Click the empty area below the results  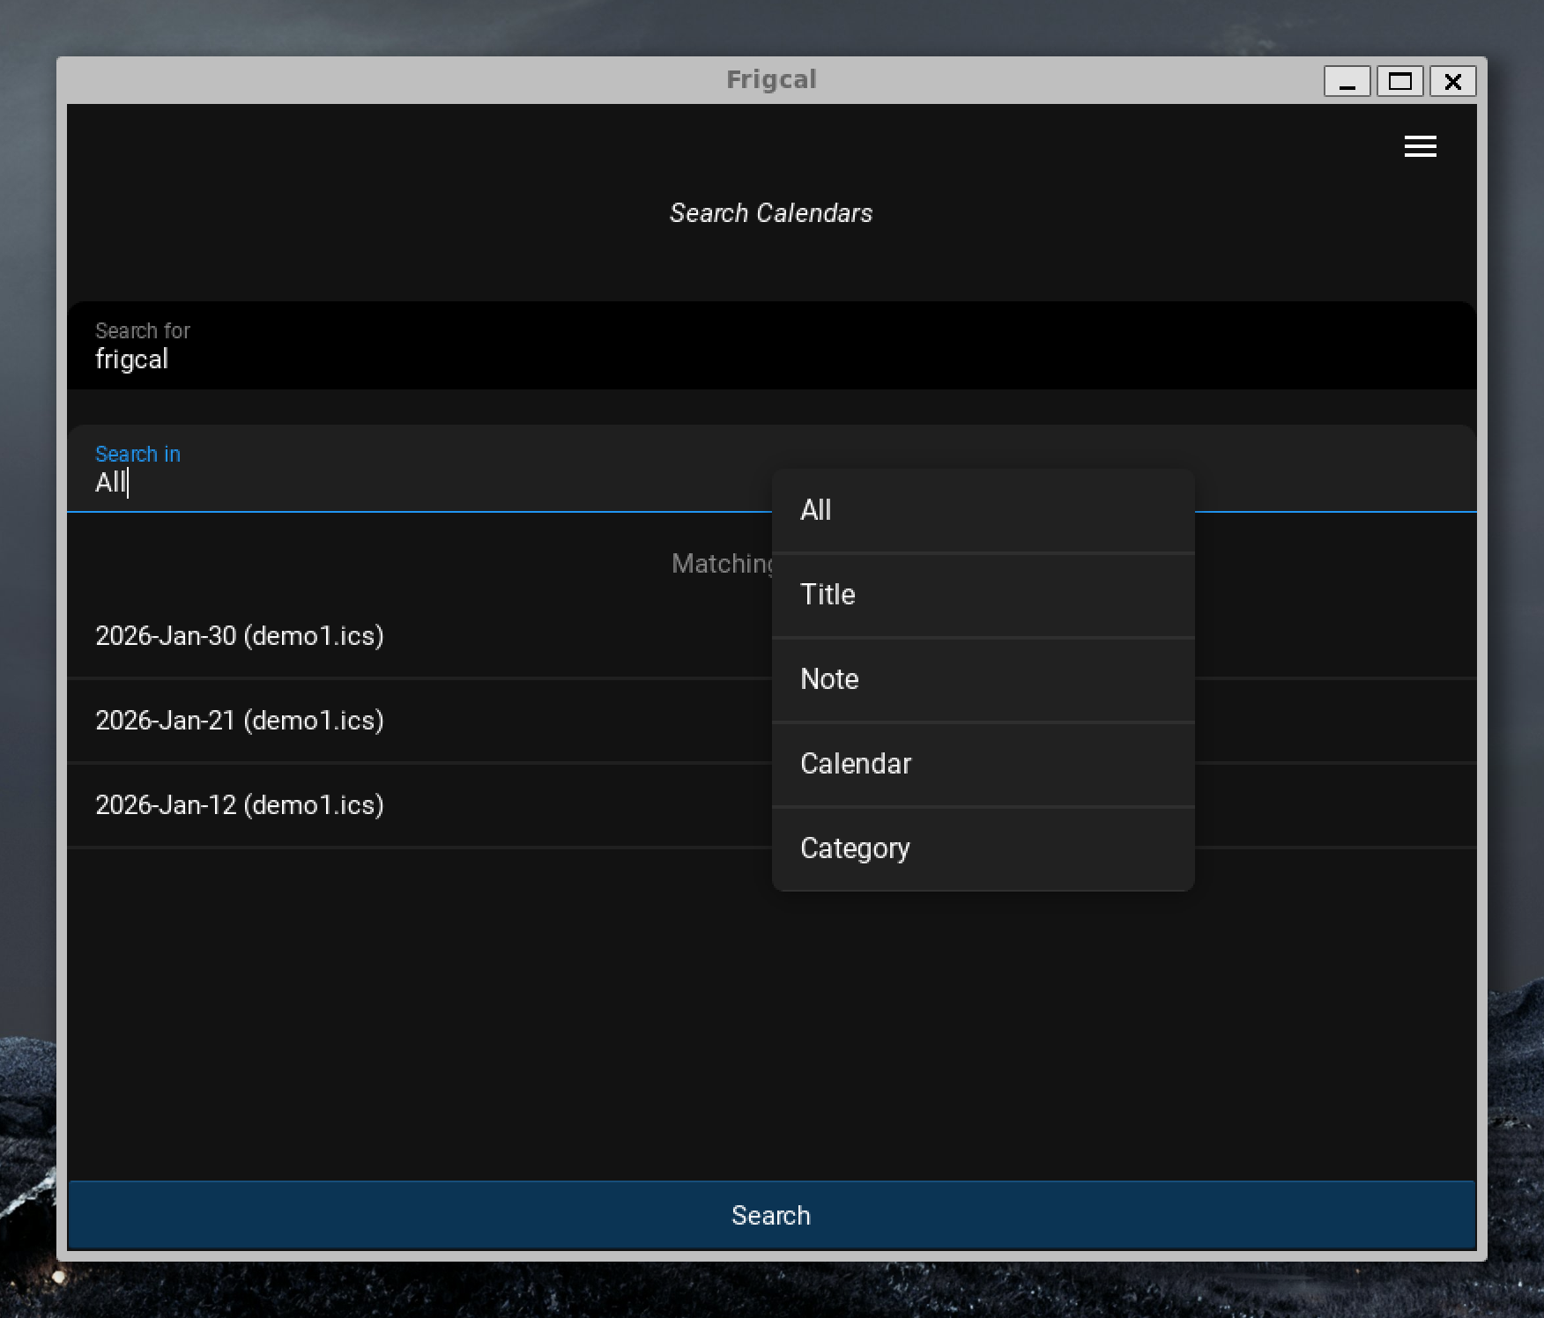click(771, 1013)
